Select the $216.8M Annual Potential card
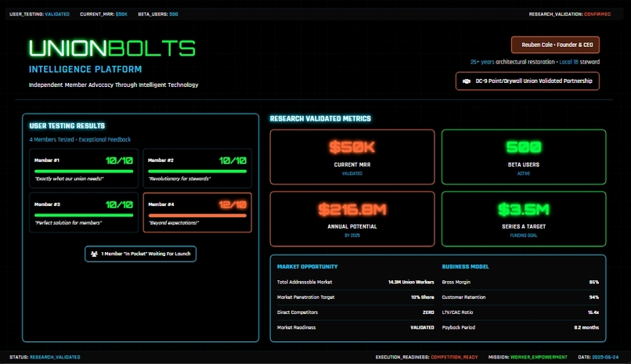This screenshot has width=631, height=364. [x=352, y=219]
